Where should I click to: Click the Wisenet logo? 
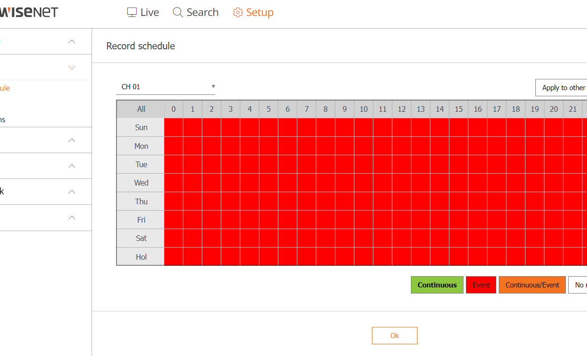[29, 12]
